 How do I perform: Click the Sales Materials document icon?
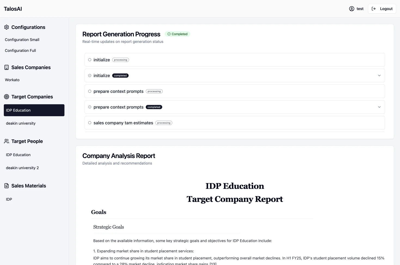click(7, 186)
